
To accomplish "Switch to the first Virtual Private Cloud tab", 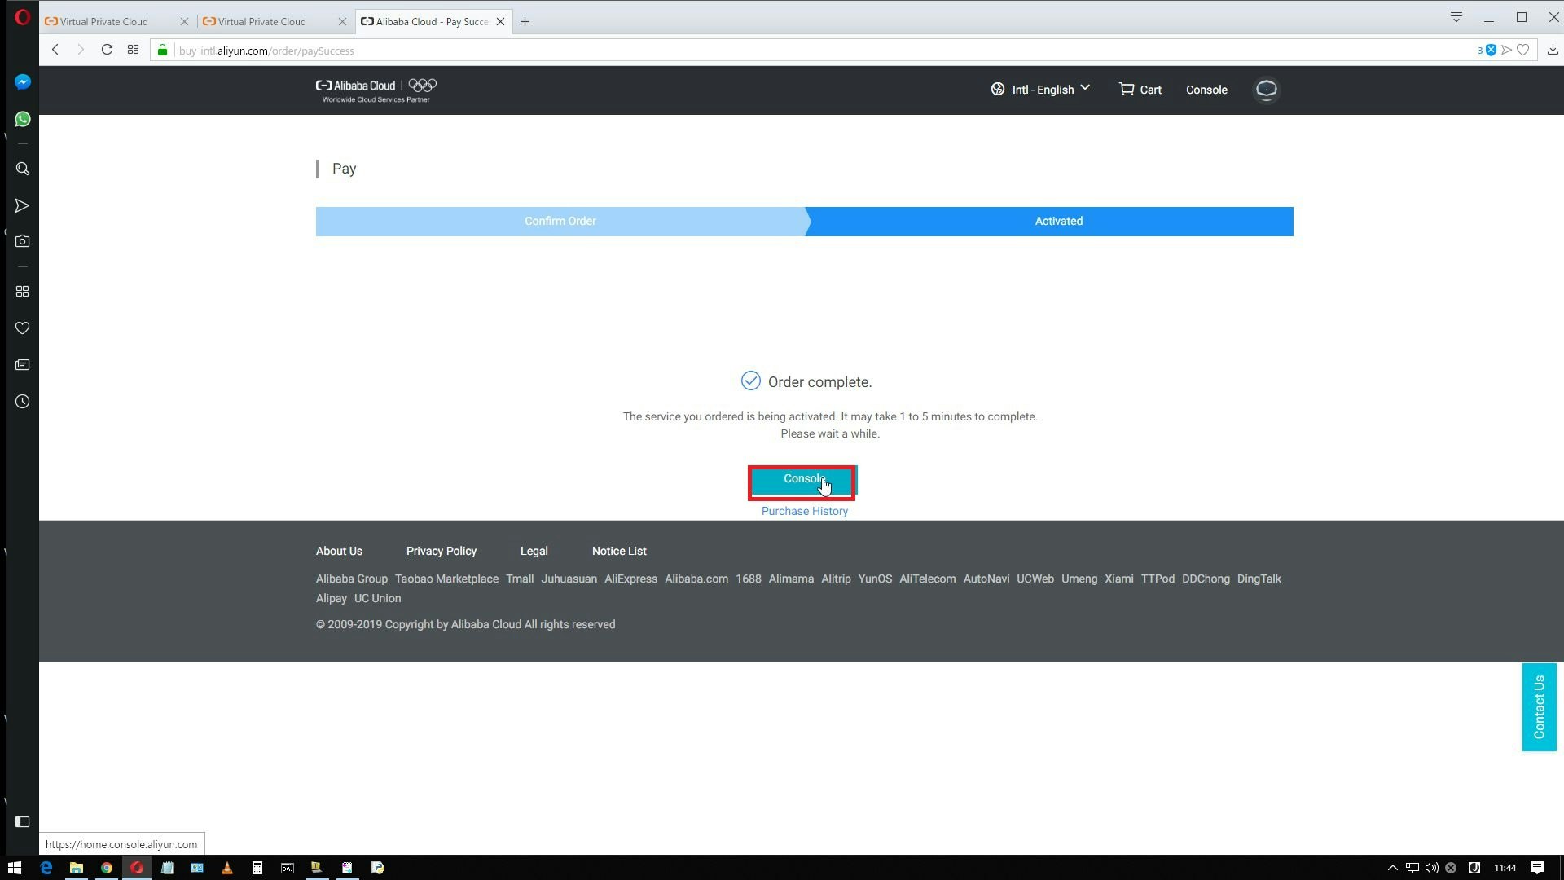I will [104, 22].
